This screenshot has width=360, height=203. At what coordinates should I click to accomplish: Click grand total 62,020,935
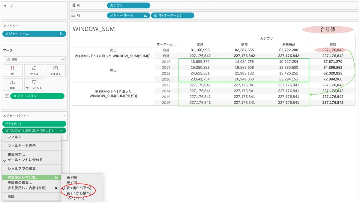pyautogui.click(x=333, y=74)
